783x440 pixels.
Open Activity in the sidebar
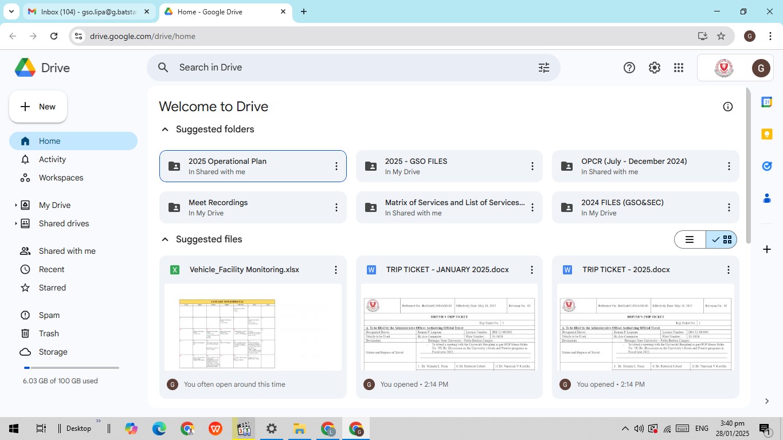coord(73,159)
